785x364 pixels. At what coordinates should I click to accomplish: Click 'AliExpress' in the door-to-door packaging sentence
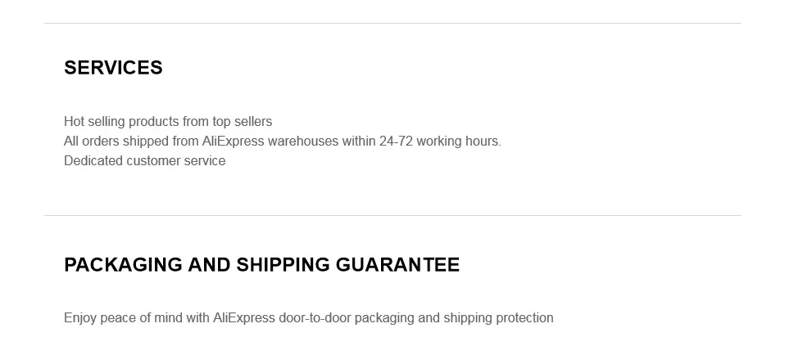click(x=244, y=318)
